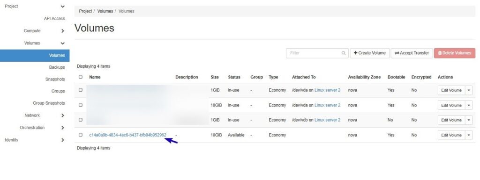The height and width of the screenshot is (180, 480).
Task: Click the Availability Zone column header
Action: click(x=364, y=77)
